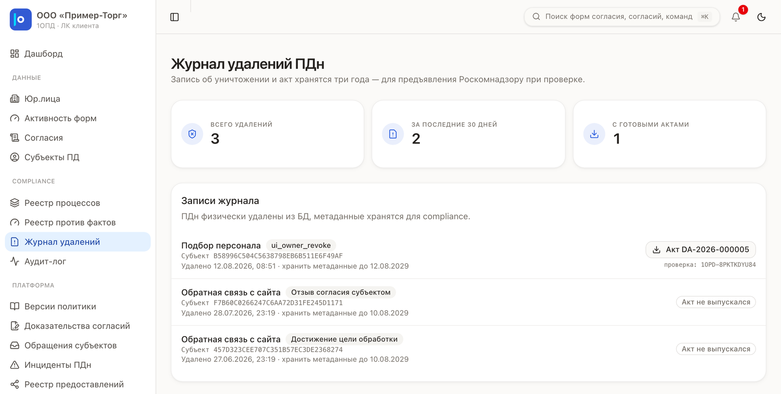Screen dimensions: 781x394
Task: Switch to dark mode moon icon
Action: coord(761,17)
